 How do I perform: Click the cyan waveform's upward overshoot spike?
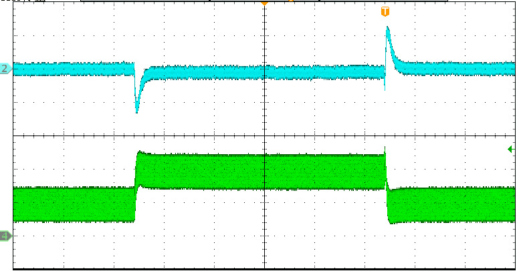[x=387, y=32]
